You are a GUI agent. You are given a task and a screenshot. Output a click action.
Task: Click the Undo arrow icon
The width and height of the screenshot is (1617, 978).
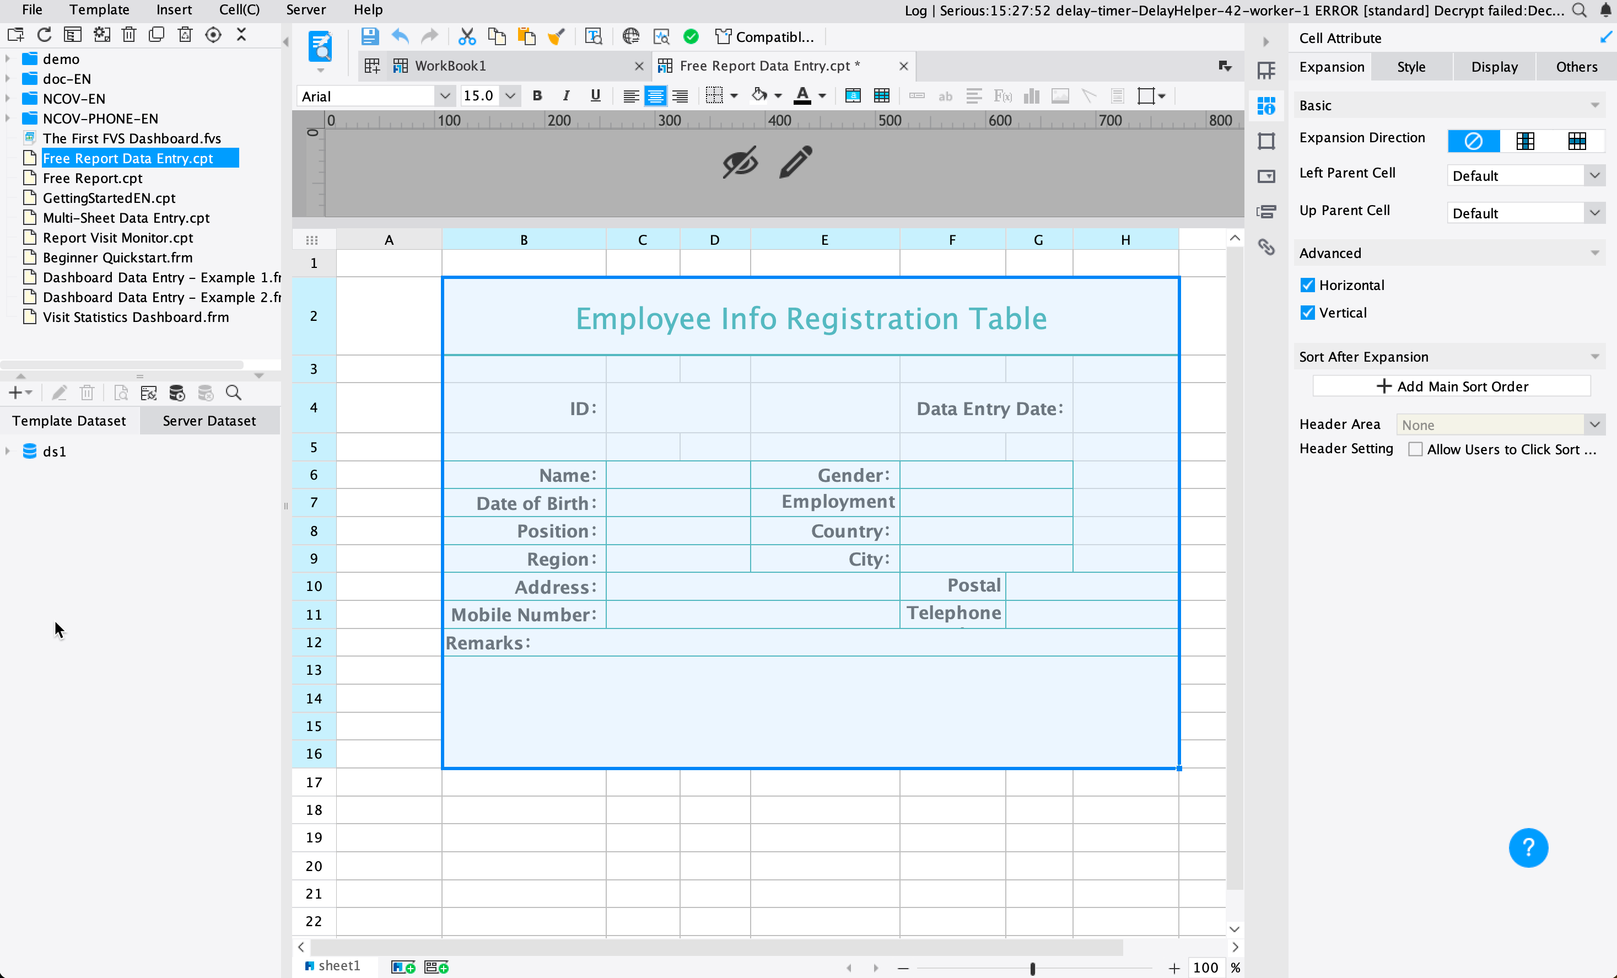click(400, 37)
